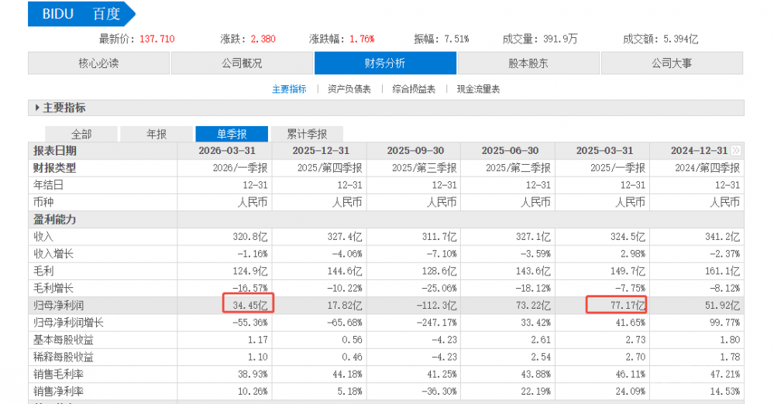Viewport: 774px width, 404px height.
Task: Open the 公司概况 tab
Action: point(242,63)
